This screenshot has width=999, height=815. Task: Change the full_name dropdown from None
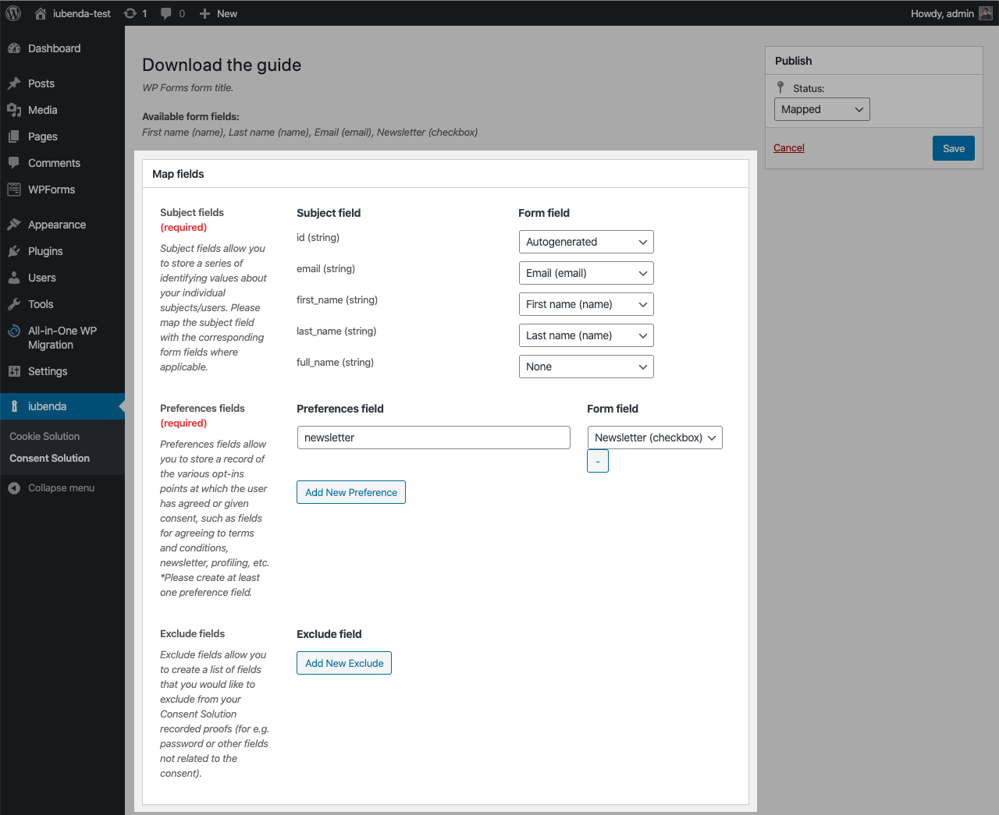[x=586, y=367]
